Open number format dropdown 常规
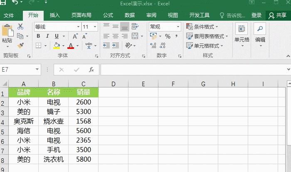Image resolution: width=291 pixels, height=172 pixels. [178, 27]
